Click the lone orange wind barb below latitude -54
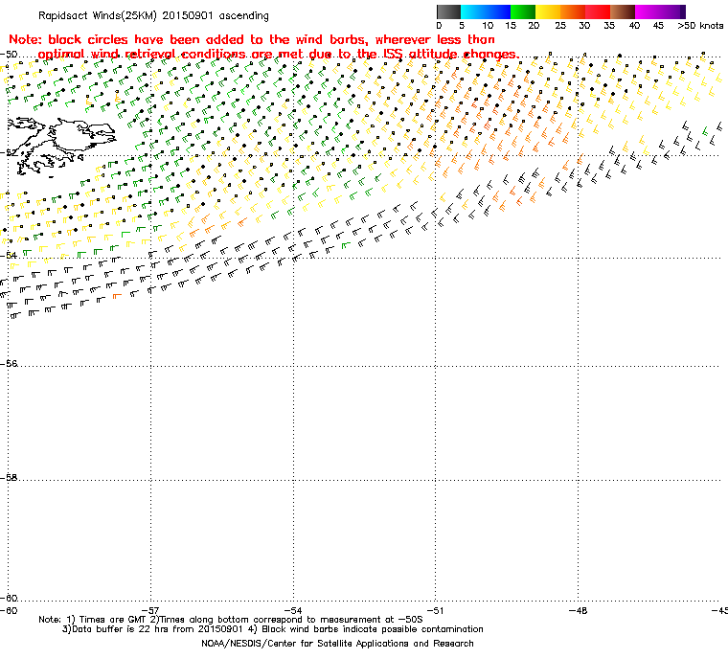 click(x=117, y=296)
